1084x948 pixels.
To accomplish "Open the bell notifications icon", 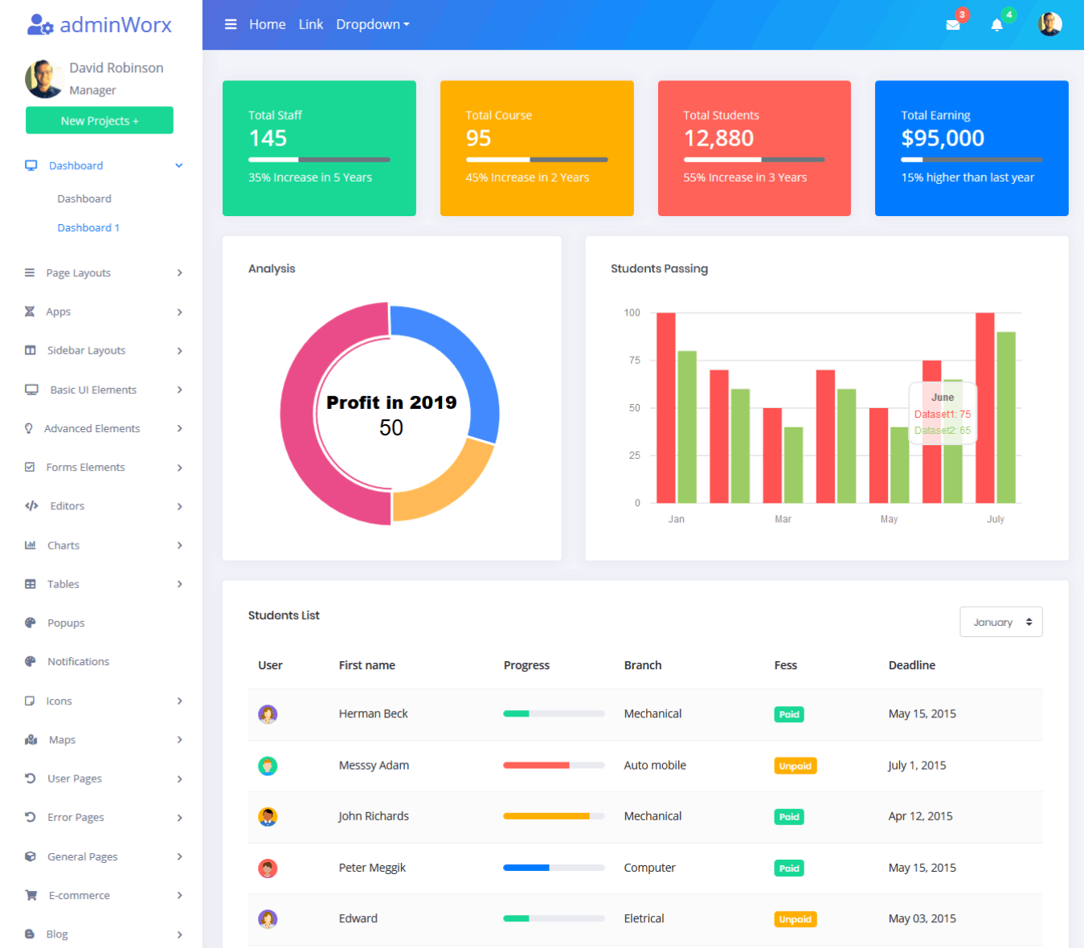I will [x=996, y=25].
